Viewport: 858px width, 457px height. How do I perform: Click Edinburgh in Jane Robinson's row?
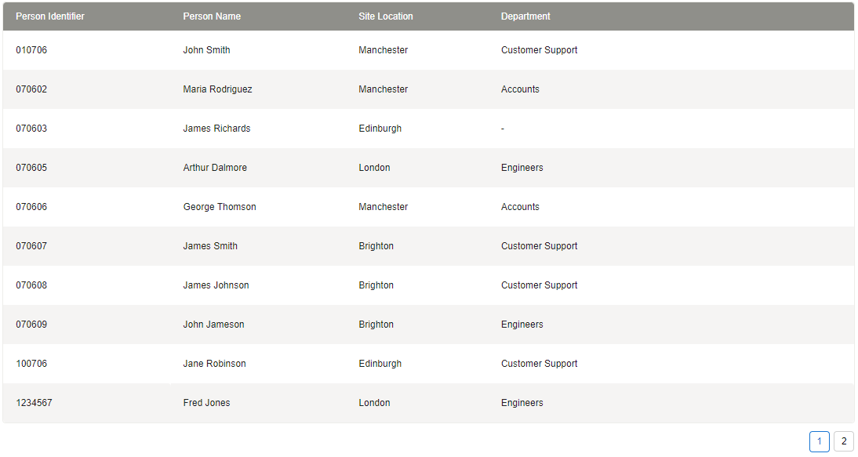coord(380,364)
